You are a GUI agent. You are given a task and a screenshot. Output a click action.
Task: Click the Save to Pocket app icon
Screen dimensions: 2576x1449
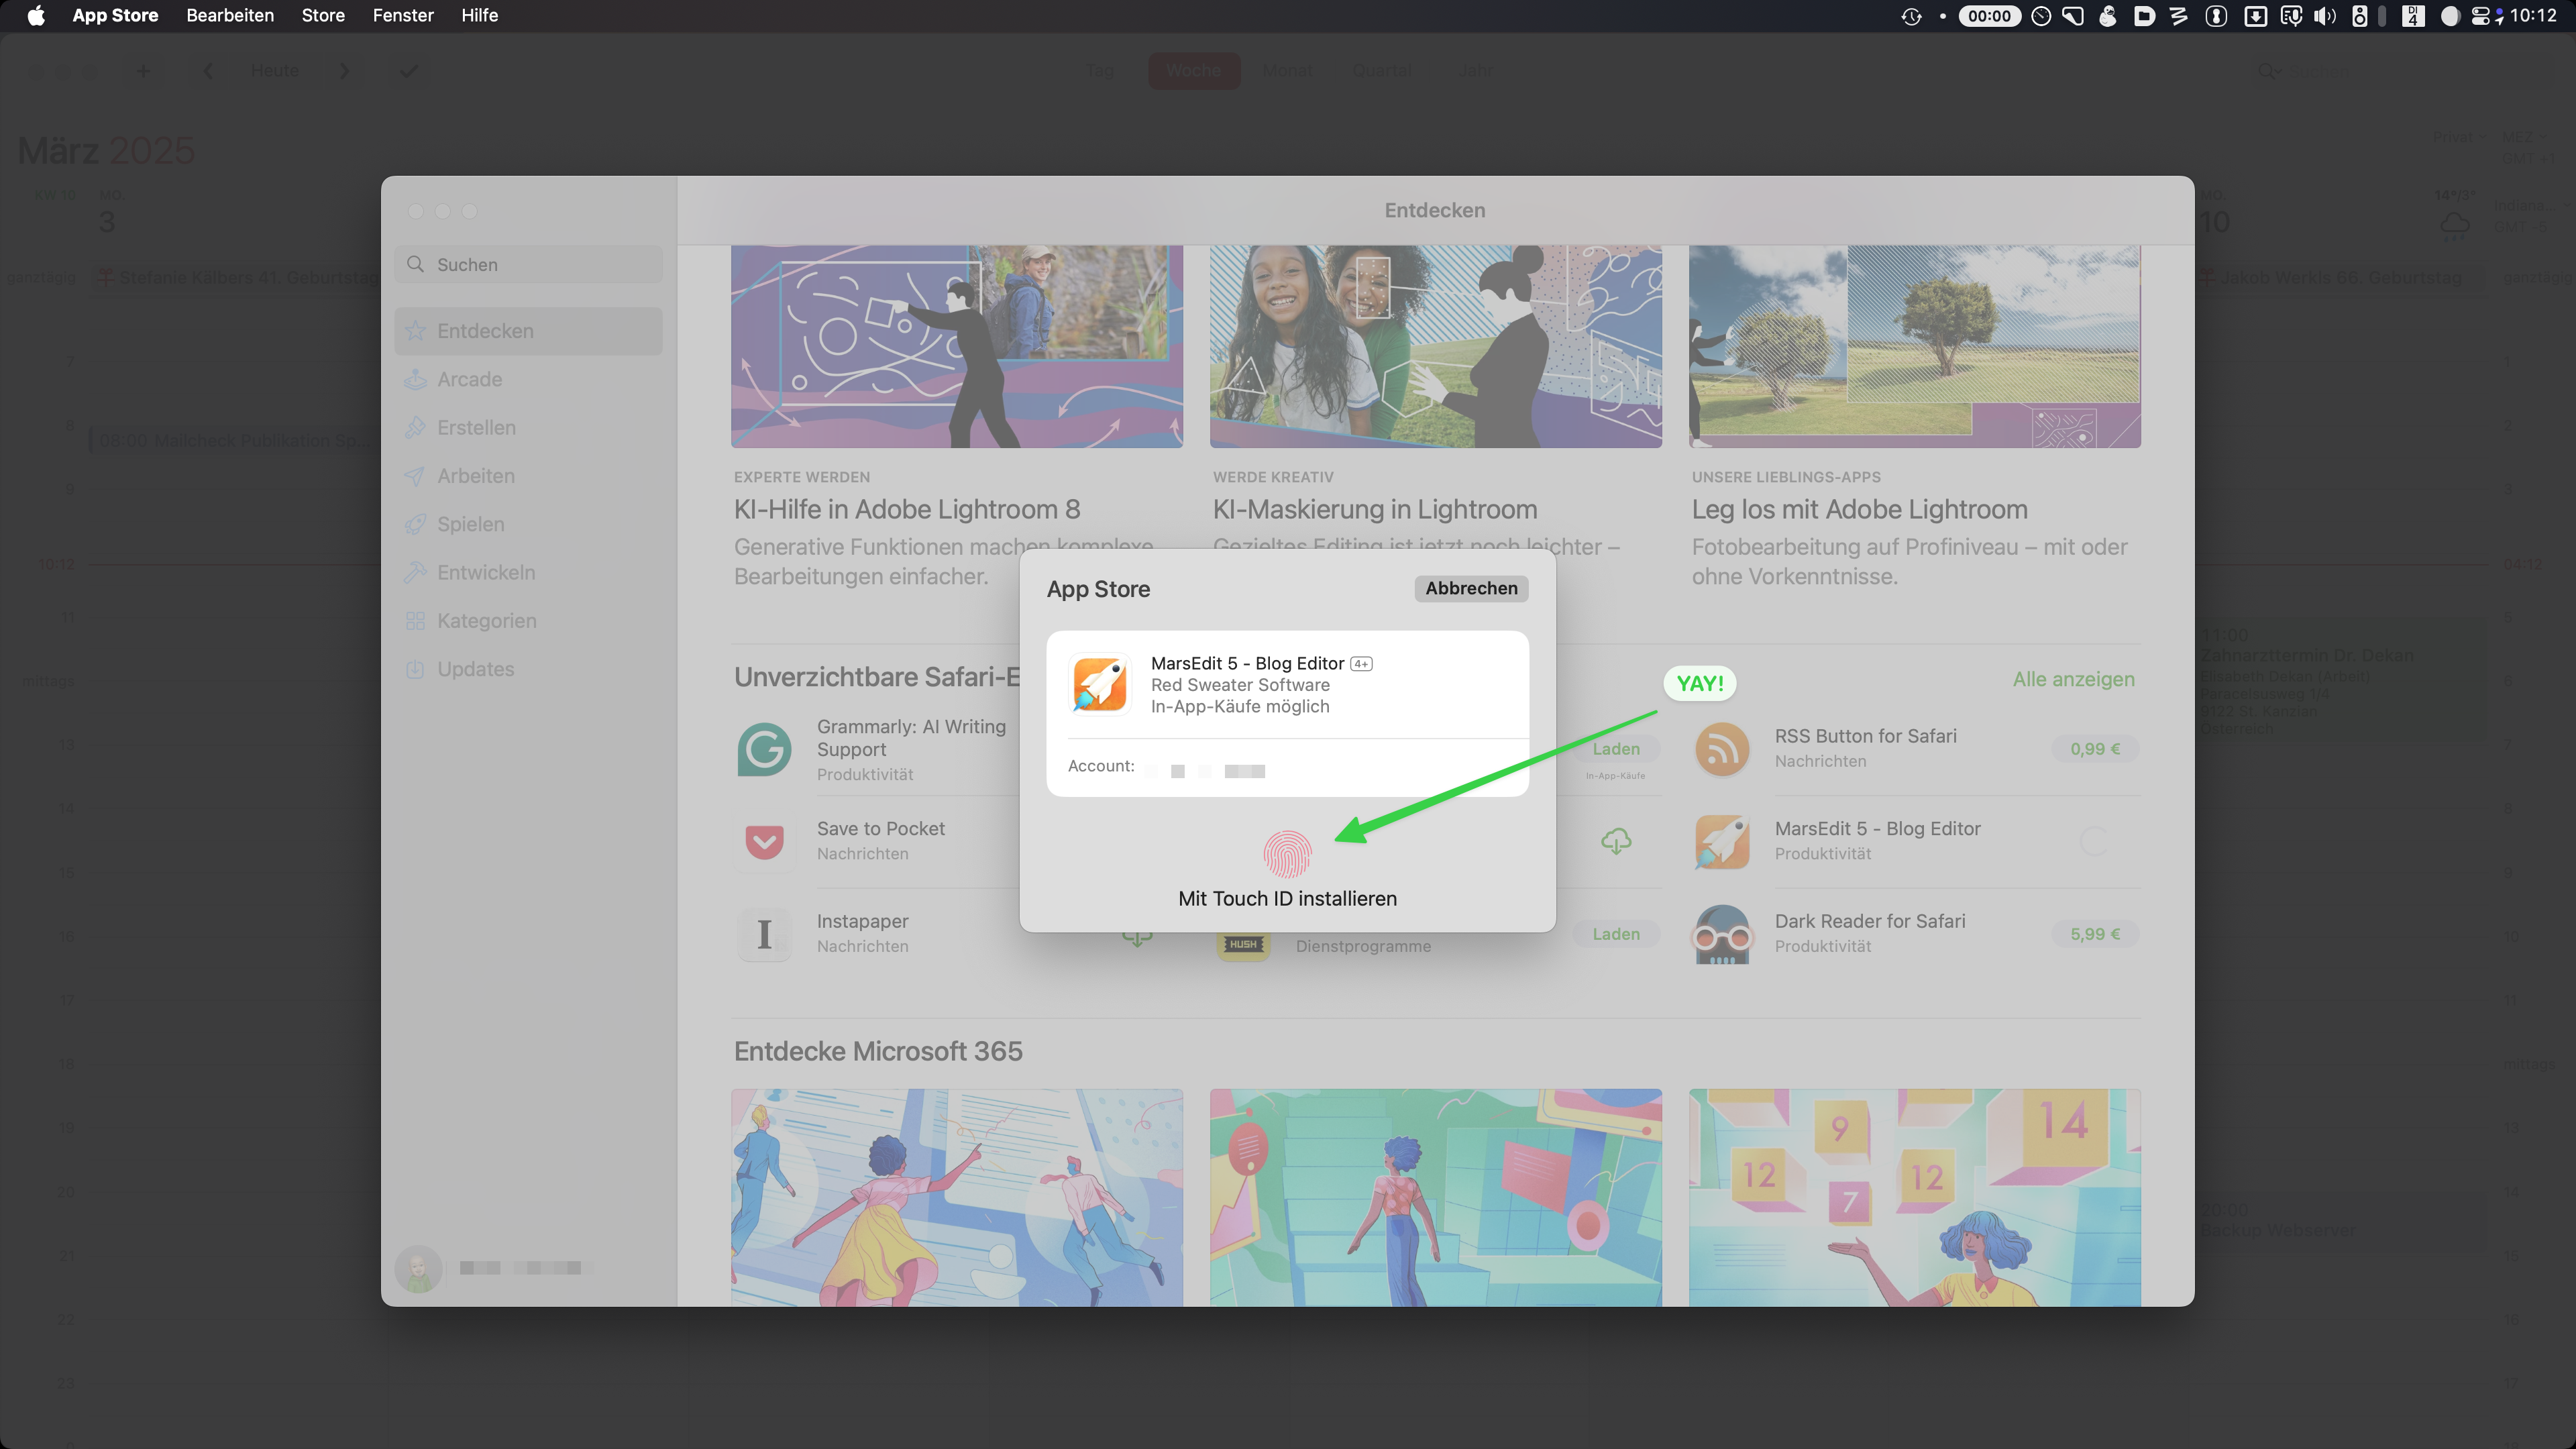pos(764,841)
